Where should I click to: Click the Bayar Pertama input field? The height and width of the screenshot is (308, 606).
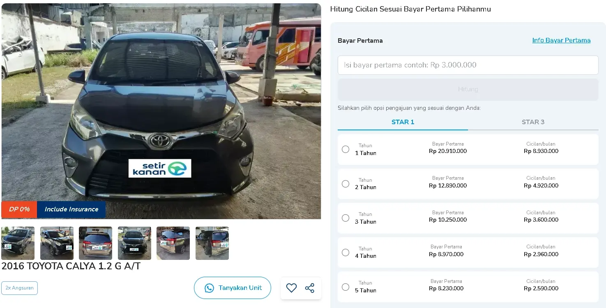468,65
